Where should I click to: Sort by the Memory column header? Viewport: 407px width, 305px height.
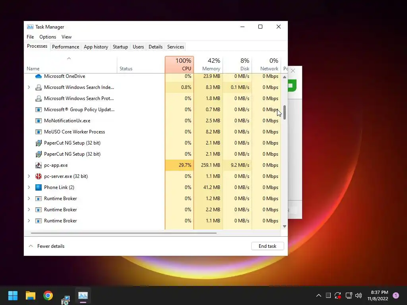point(208,65)
